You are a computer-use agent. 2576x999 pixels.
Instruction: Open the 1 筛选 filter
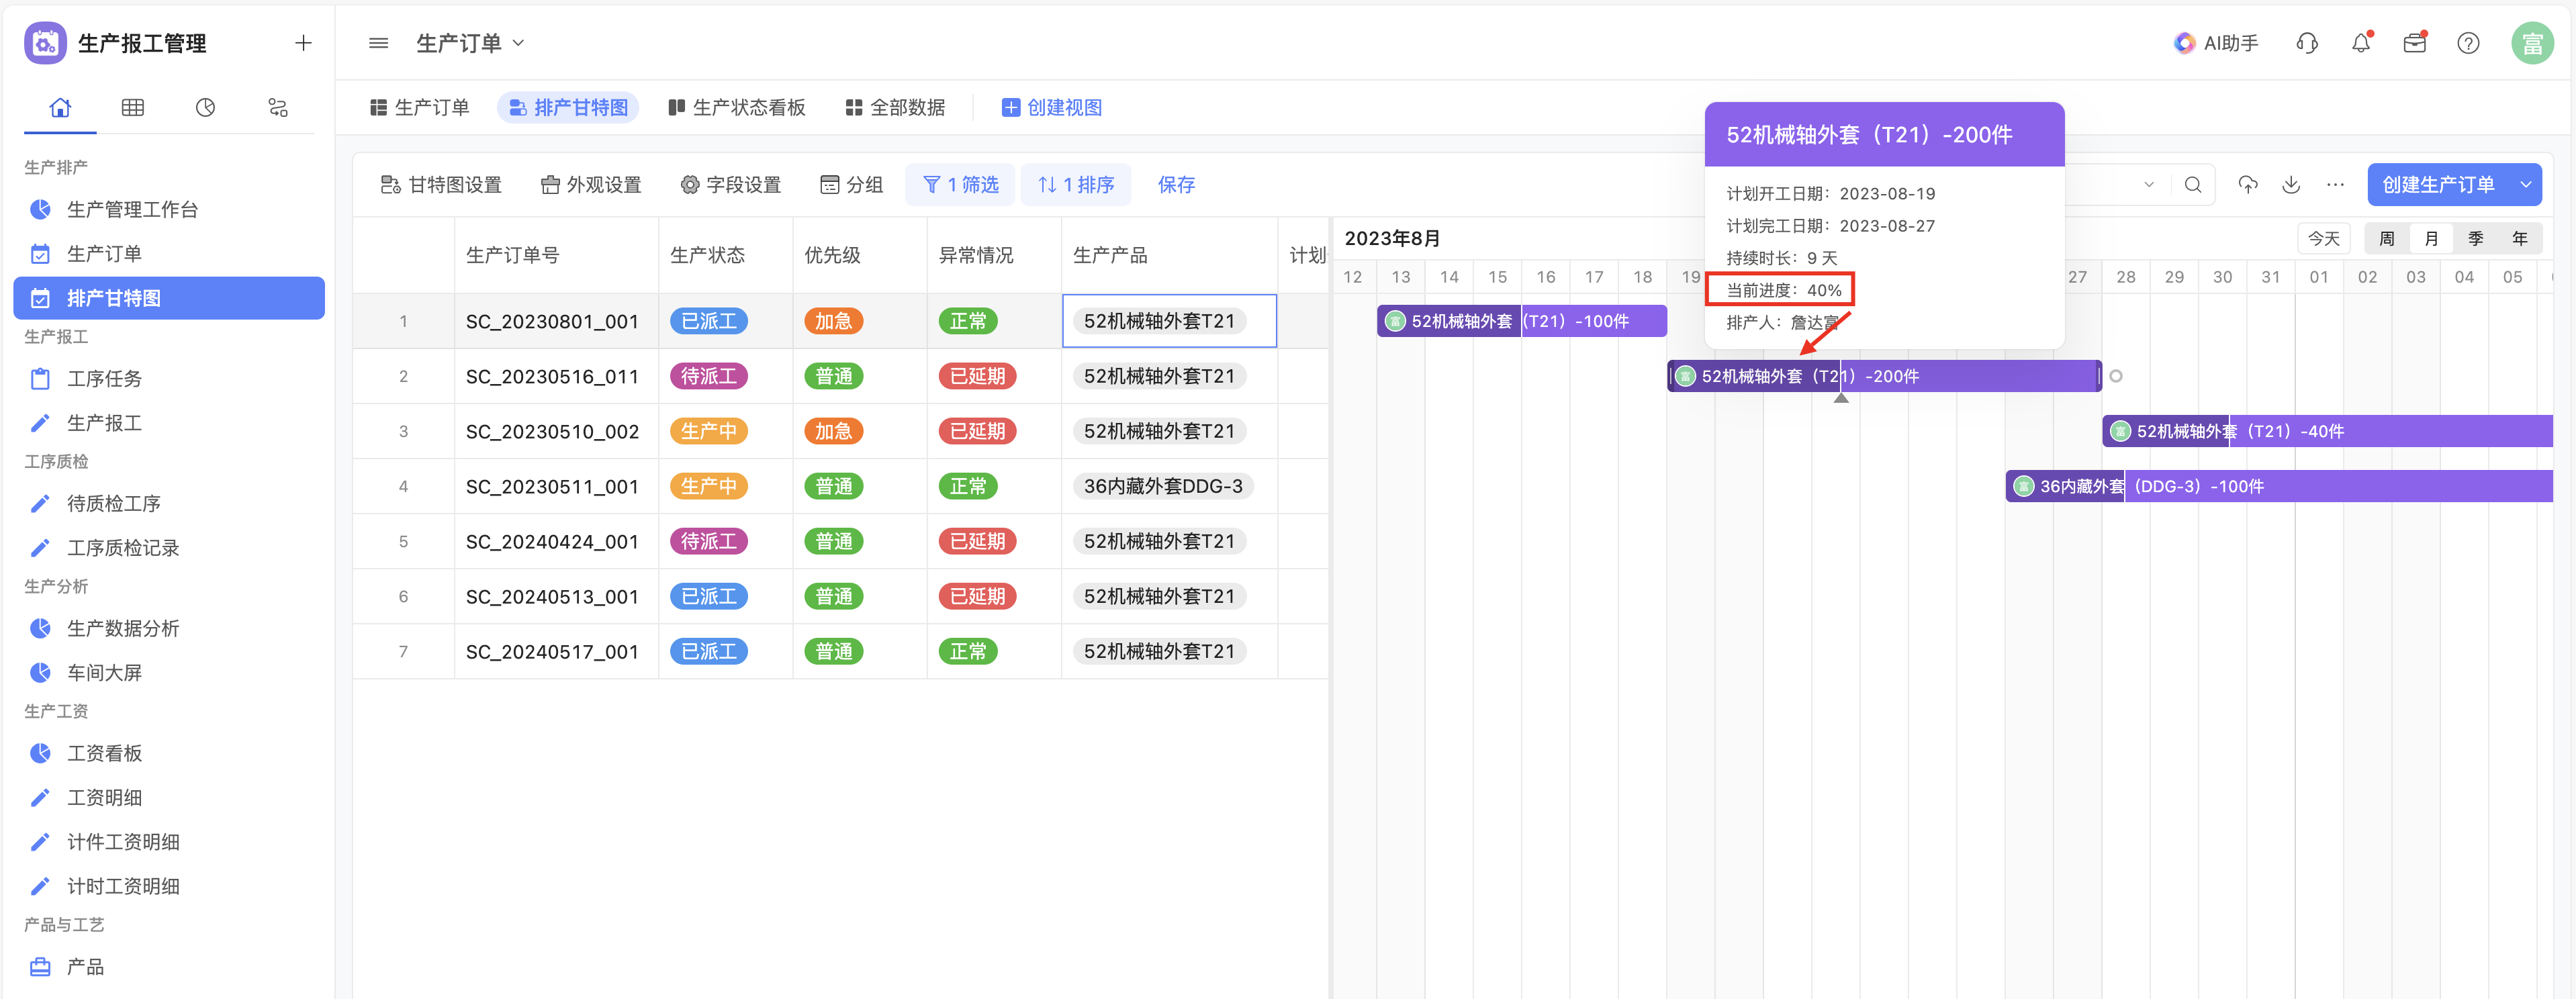(960, 185)
